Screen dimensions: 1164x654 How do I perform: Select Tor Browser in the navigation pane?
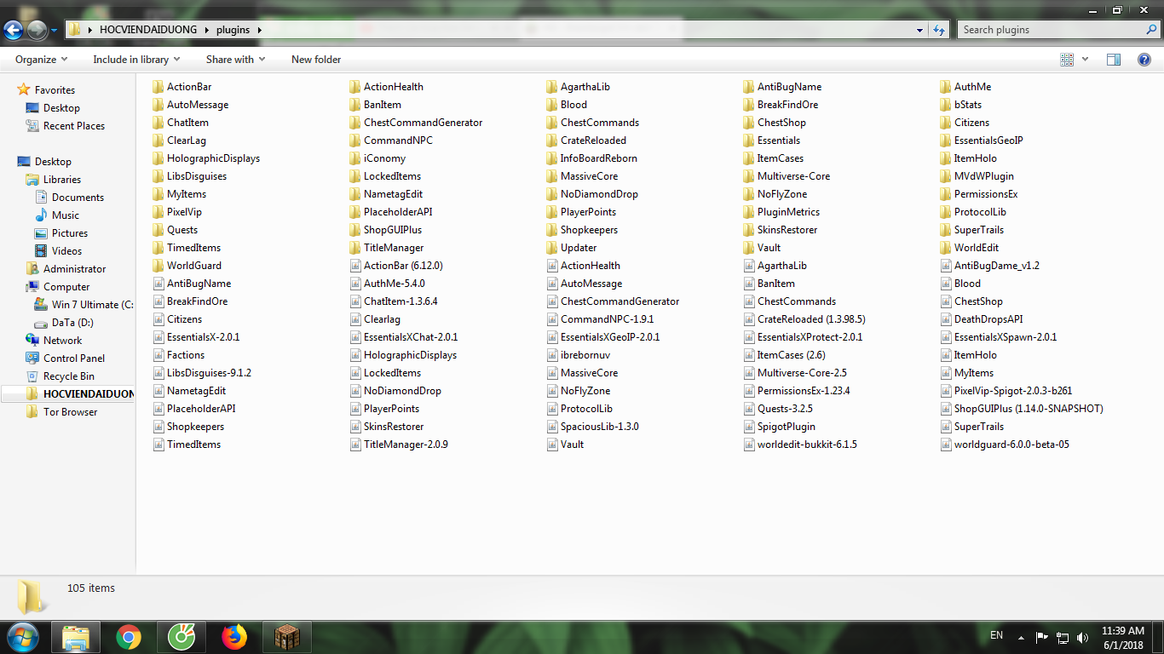click(71, 412)
